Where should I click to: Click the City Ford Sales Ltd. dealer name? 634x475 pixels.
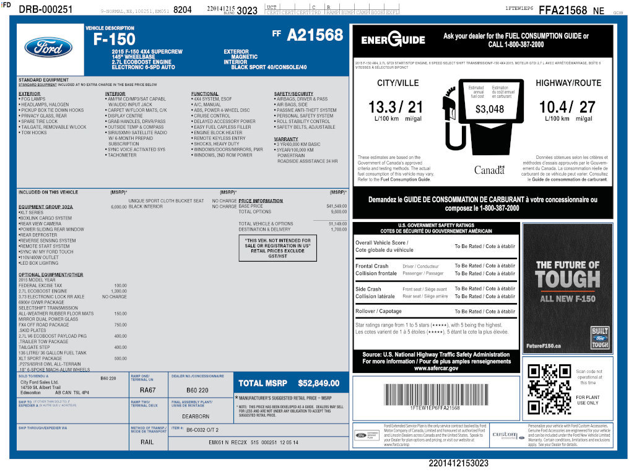(x=40, y=382)
